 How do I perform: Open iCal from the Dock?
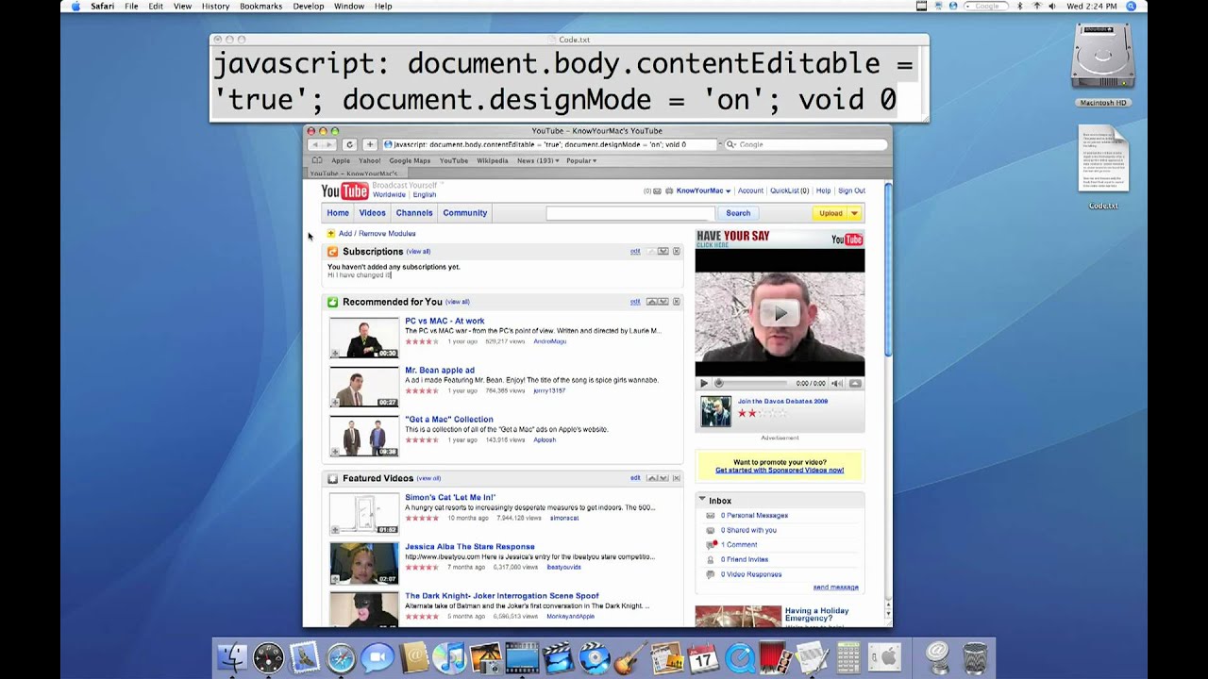tap(703, 657)
